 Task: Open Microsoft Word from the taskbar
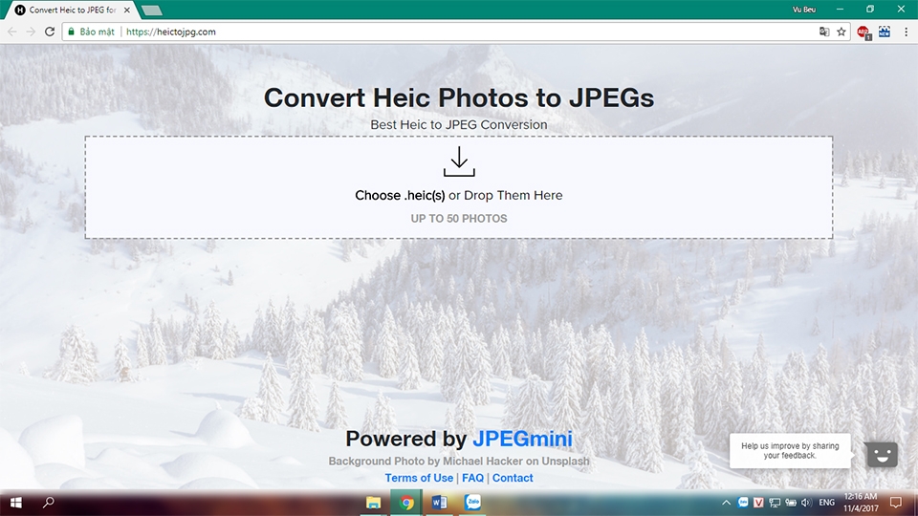pos(440,502)
